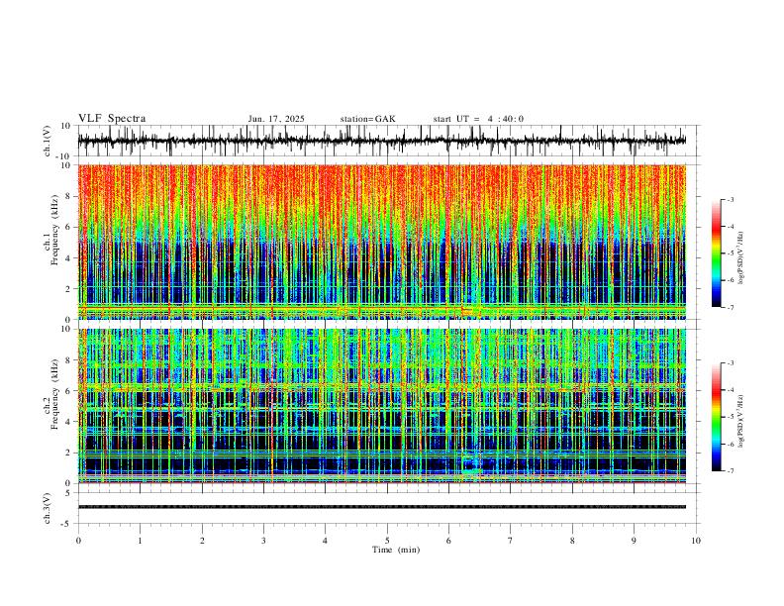Select the "start UT = 4 :40: 0" text
This screenshot has width=784, height=606.
click(478, 119)
